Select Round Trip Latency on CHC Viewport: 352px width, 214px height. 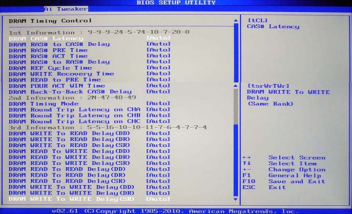click(89, 121)
